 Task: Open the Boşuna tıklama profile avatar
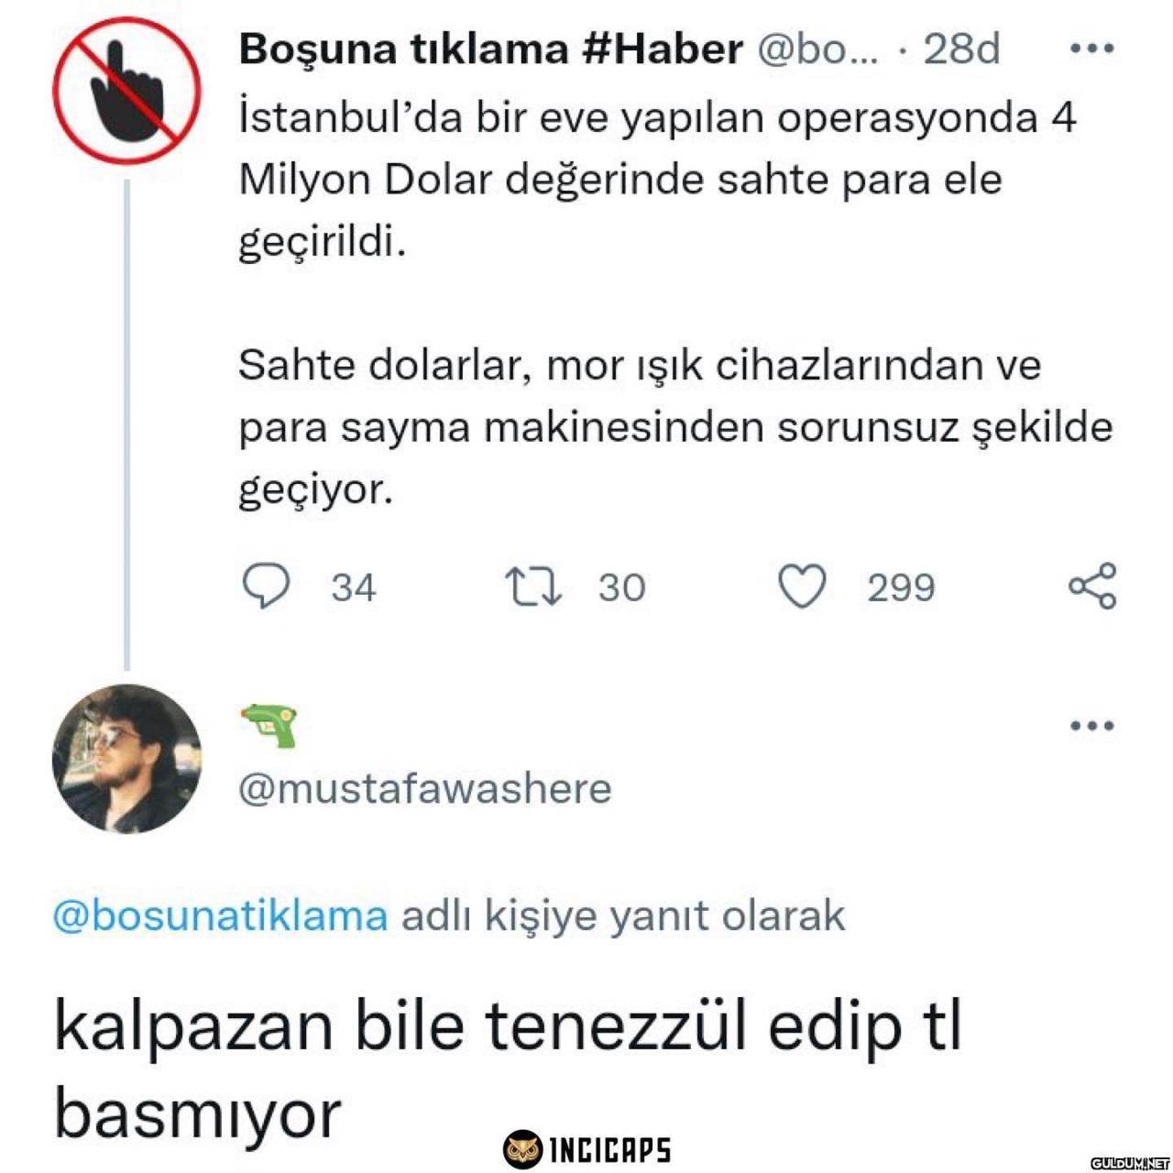coord(126,91)
